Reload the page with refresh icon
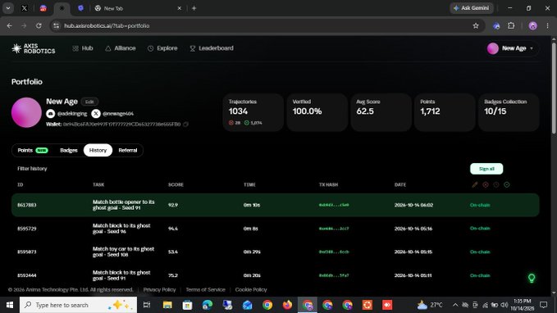557x313 pixels. 39,26
